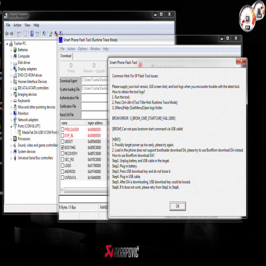Open the Options menu in Flash Tool
The width and height of the screenshot is (266, 266).
coord(83,49)
